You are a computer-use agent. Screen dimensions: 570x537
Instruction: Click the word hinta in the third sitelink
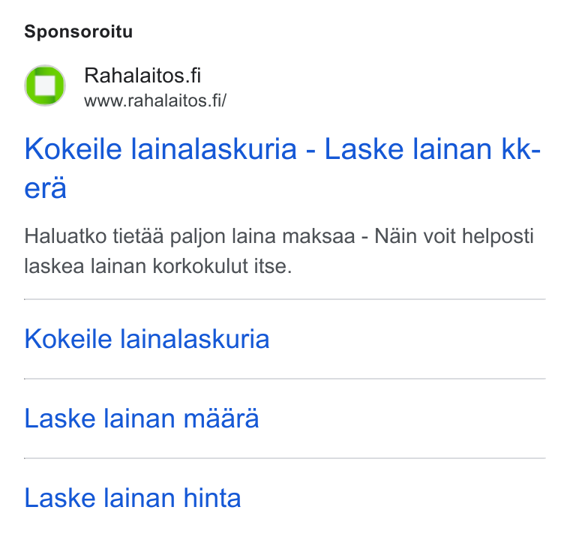click(x=212, y=498)
